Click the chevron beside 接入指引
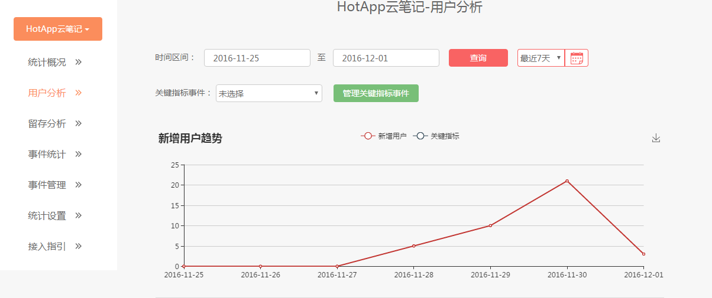The height and width of the screenshot is (298, 712). [78, 246]
